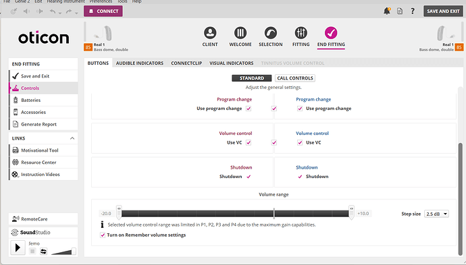Click the Save and Exit top button

coord(443,11)
